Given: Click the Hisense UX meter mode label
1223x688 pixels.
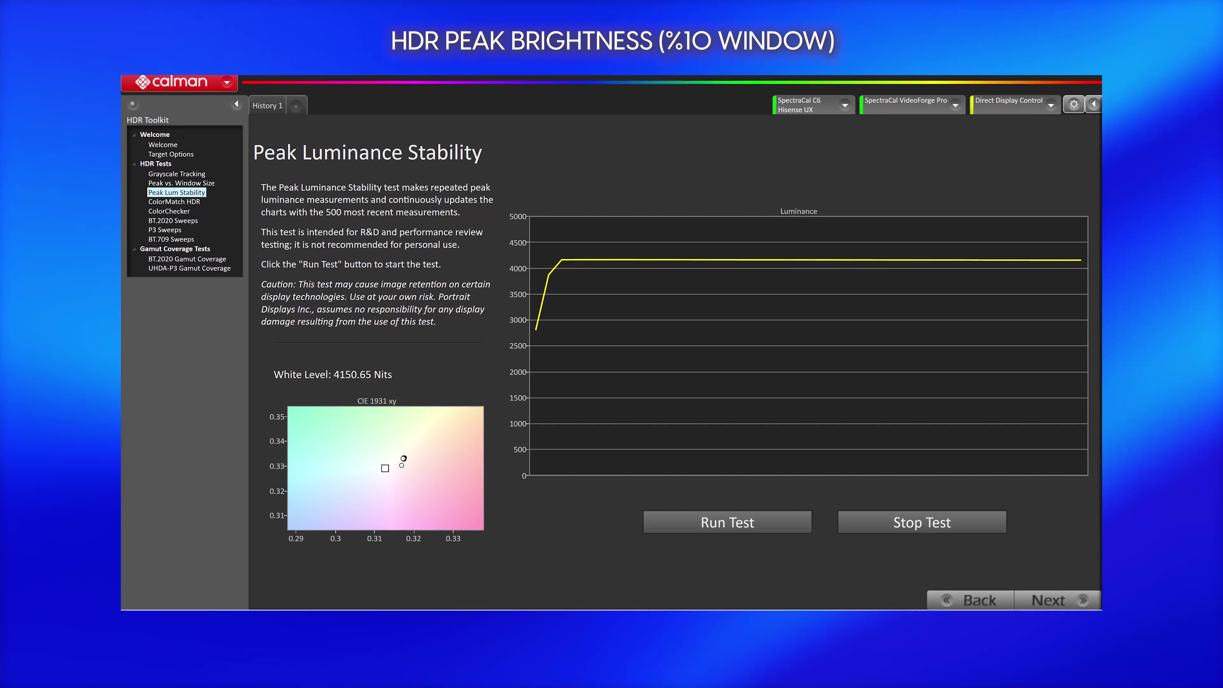Looking at the screenshot, I should point(795,110).
